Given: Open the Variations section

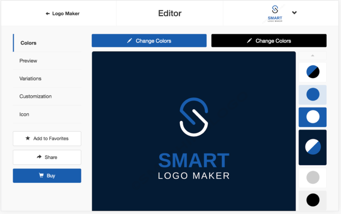Looking at the screenshot, I should click(30, 79).
